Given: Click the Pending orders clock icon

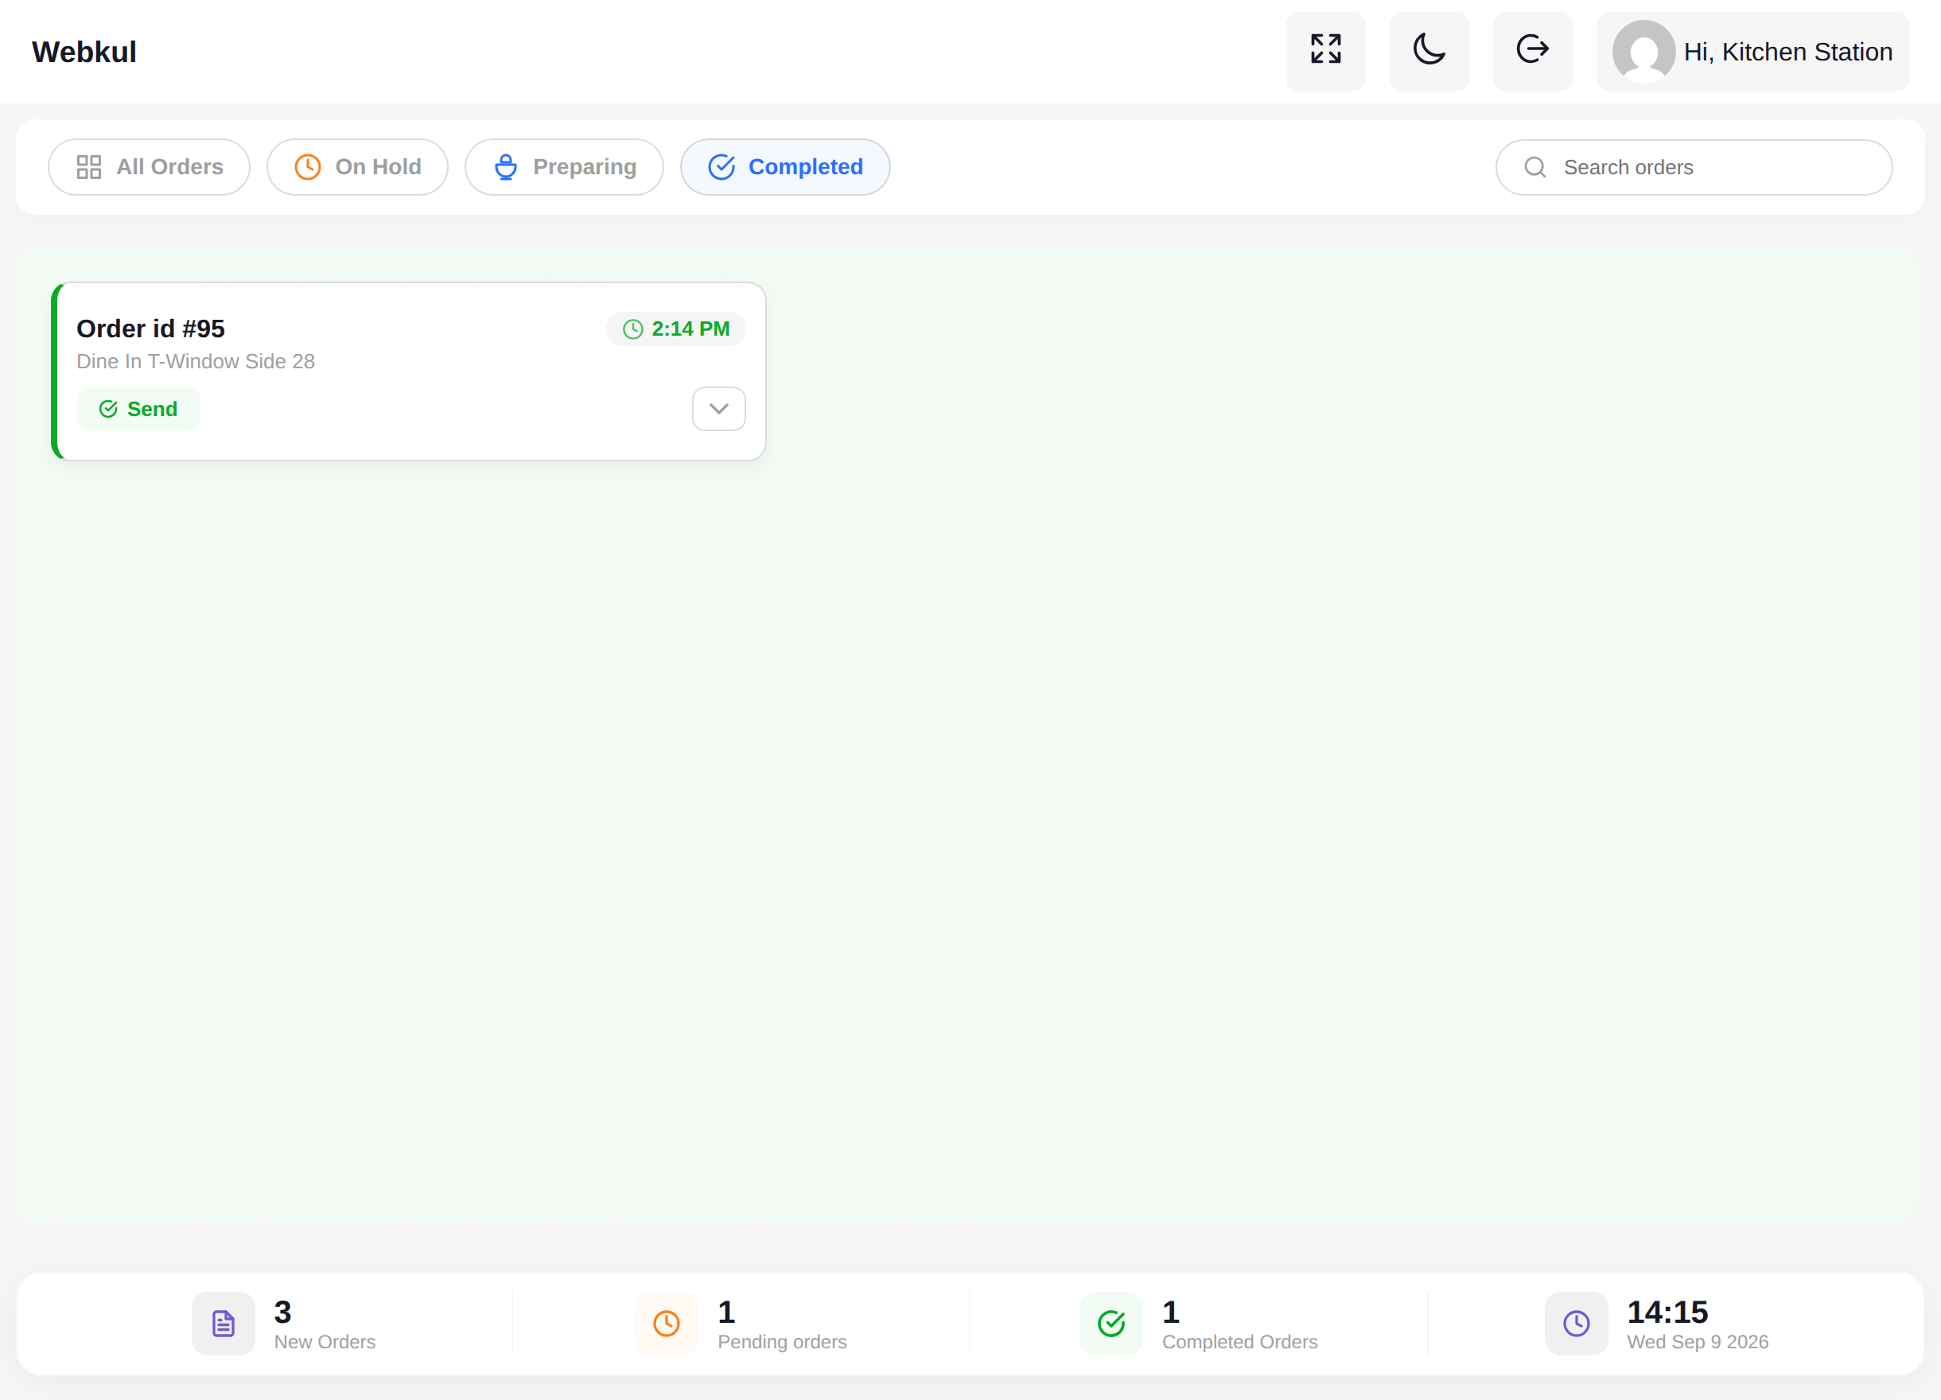Looking at the screenshot, I should 667,1323.
